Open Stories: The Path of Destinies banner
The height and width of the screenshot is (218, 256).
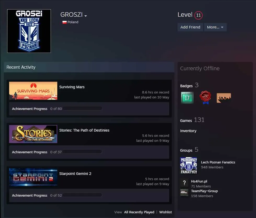pyautogui.click(x=33, y=134)
